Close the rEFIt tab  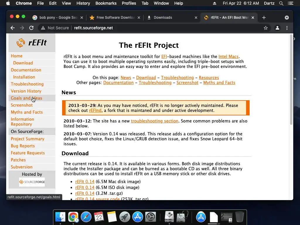click(x=253, y=18)
